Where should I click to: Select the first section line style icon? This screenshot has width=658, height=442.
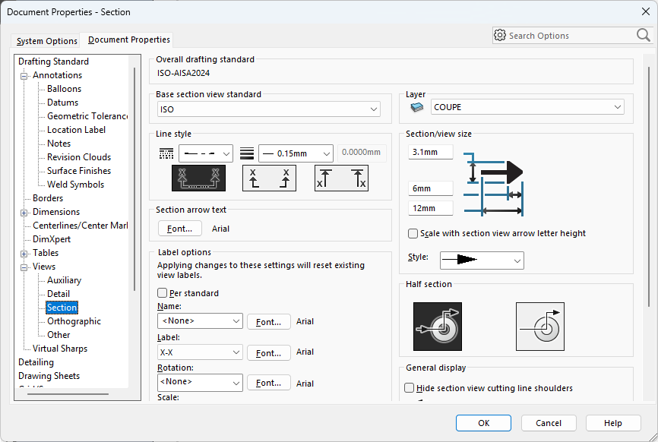198,178
